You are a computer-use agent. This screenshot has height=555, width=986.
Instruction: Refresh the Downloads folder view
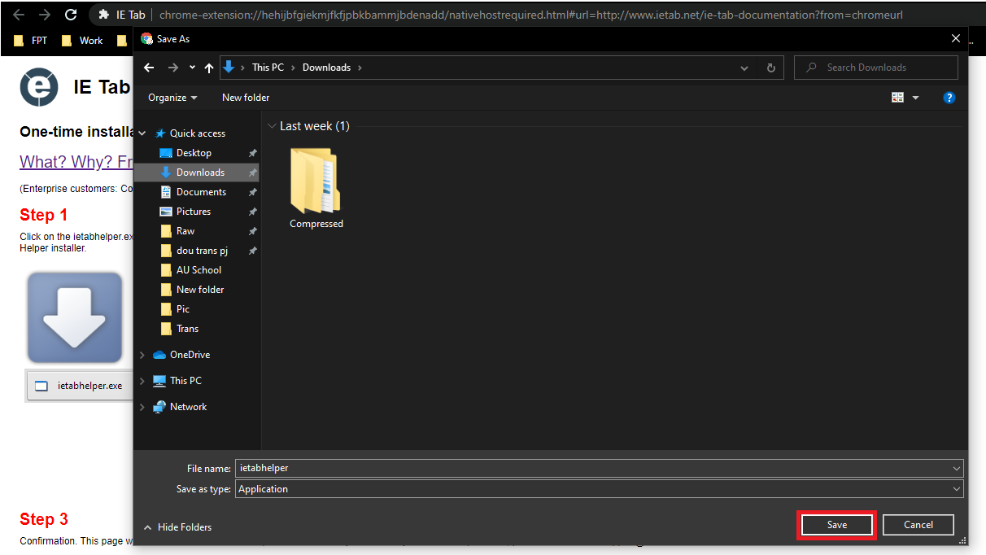click(771, 68)
